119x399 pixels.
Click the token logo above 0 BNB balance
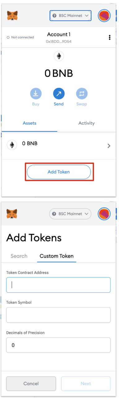pos(59,56)
